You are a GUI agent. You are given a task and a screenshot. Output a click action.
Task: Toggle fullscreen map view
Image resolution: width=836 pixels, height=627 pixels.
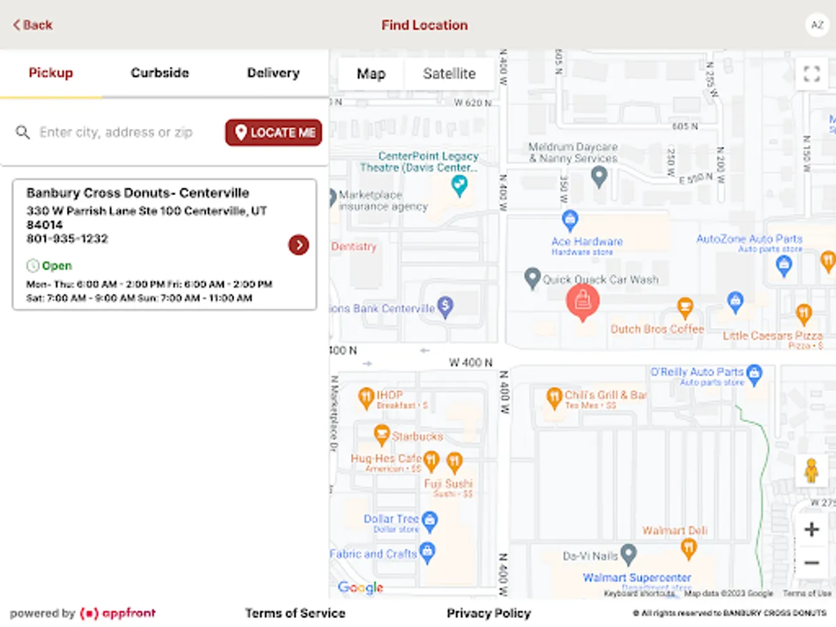click(x=812, y=74)
